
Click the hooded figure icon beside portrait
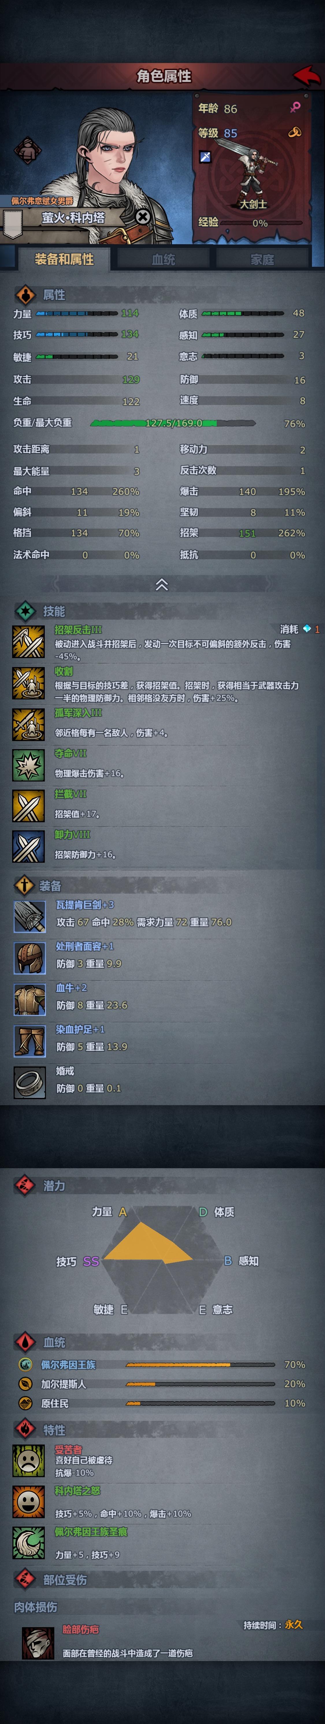tap(27, 151)
